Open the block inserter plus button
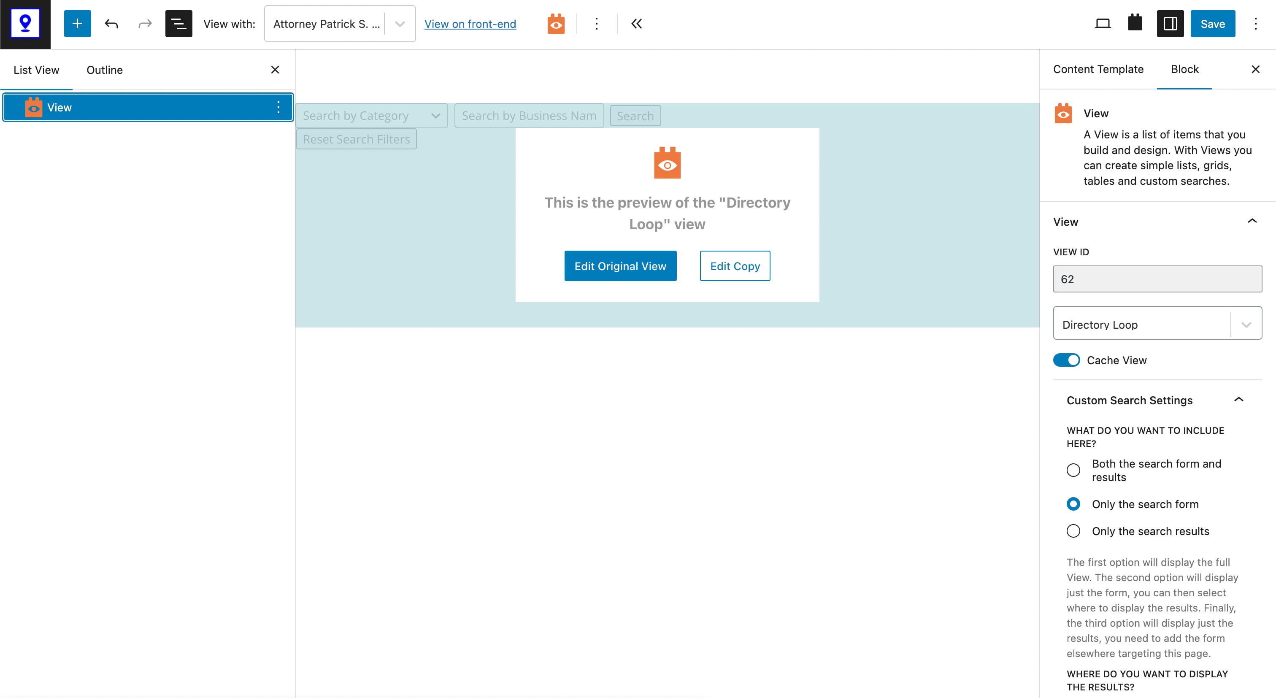 coord(77,24)
